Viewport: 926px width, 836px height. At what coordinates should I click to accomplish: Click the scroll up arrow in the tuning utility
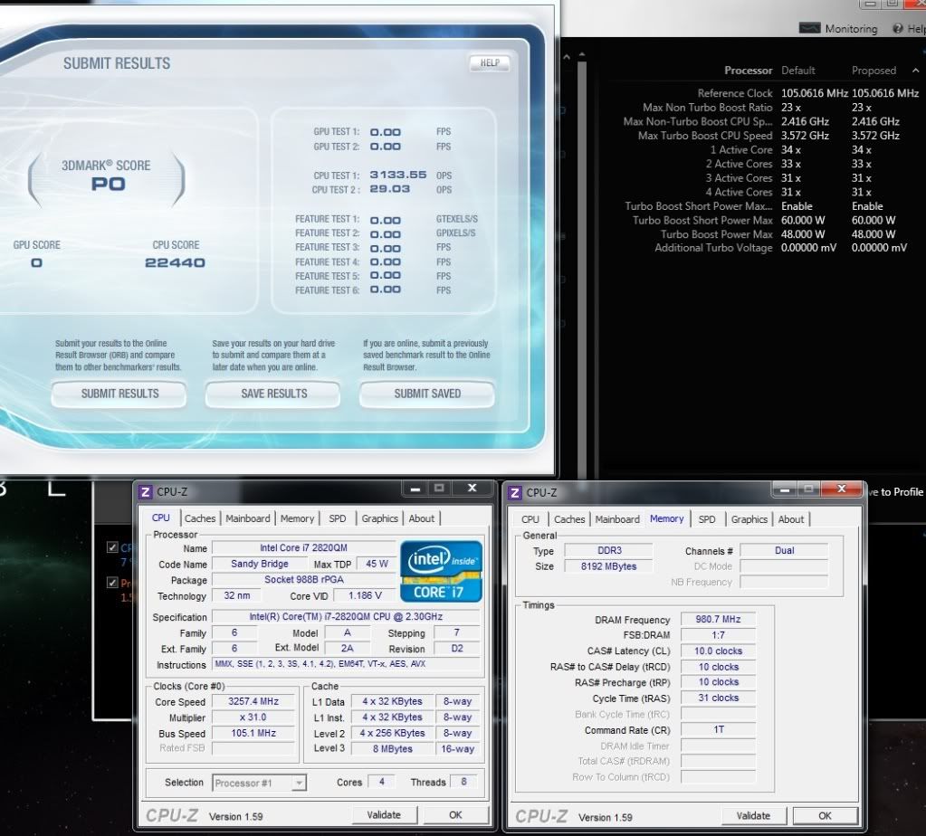pyautogui.click(x=582, y=55)
